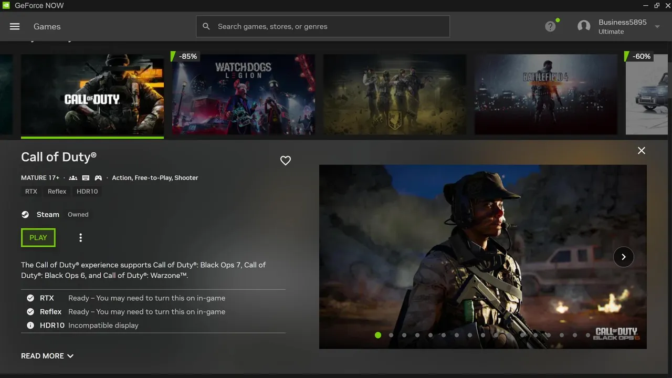Screen dimensions: 672x378
Task: Click the main Black Ops 6 screenshot
Action: click(x=483, y=257)
